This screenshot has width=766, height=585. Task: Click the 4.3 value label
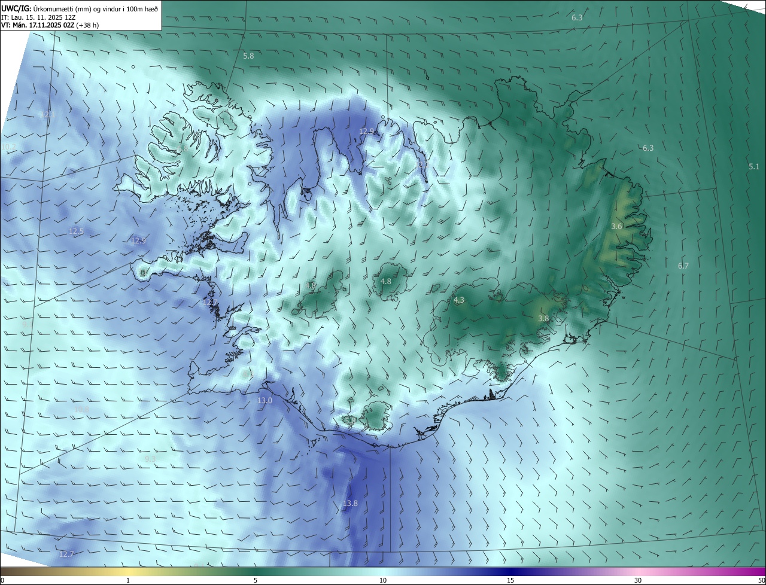[459, 300]
